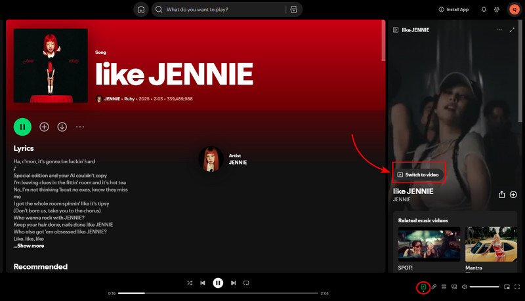
Task: Open the notifications bell
Action: (x=484, y=10)
